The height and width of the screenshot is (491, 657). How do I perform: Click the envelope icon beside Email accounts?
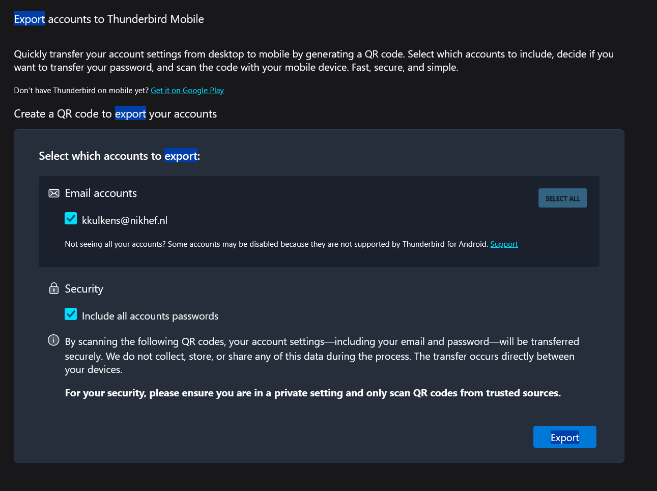click(54, 193)
